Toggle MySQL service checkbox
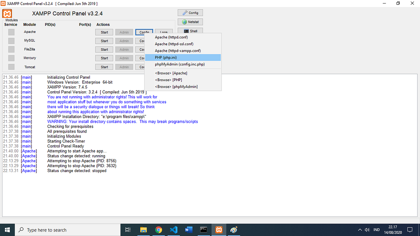The width and height of the screenshot is (420, 236). (x=12, y=41)
